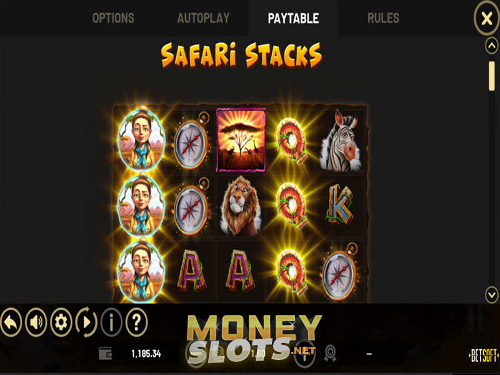
Task: Open the info "i" icon
Action: pos(111,322)
